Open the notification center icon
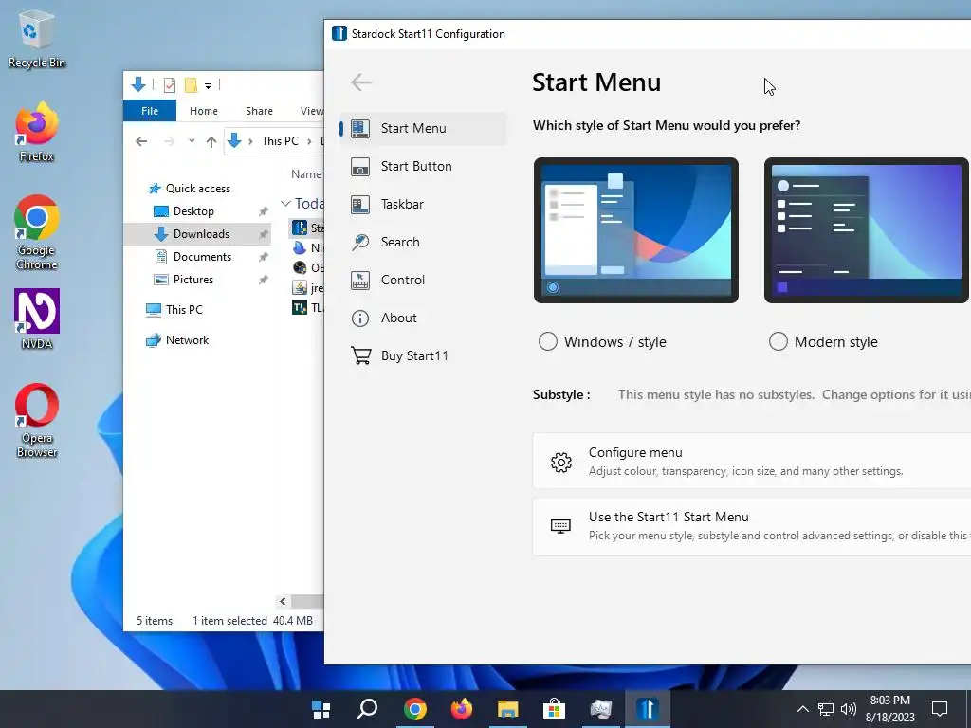971x728 pixels. pyautogui.click(x=940, y=709)
